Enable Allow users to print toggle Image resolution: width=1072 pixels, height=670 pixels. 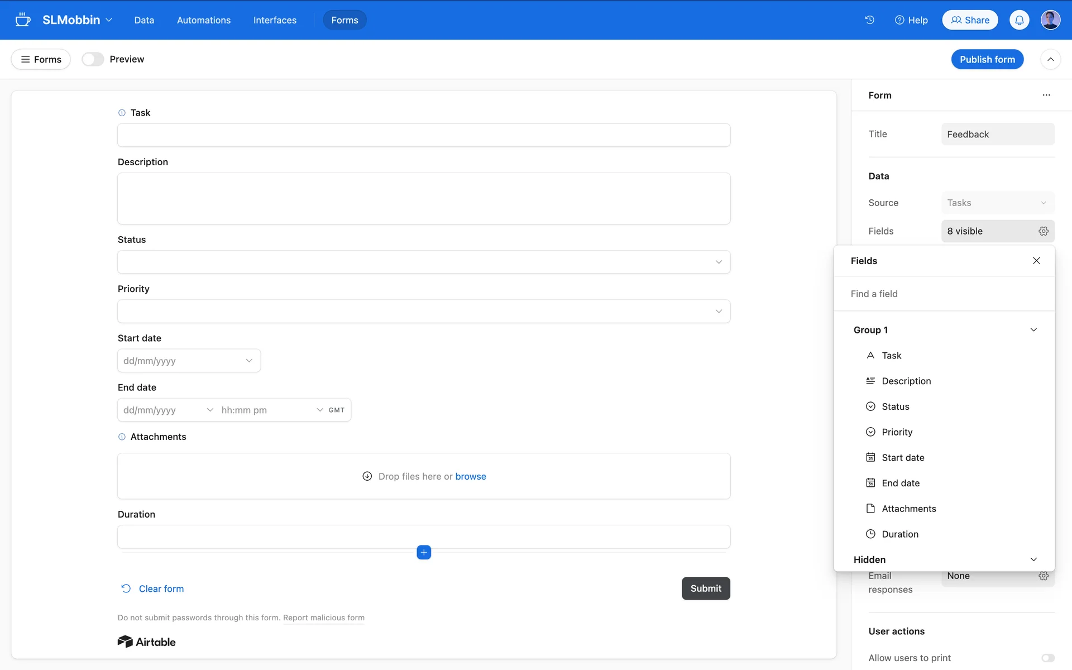[1047, 658]
